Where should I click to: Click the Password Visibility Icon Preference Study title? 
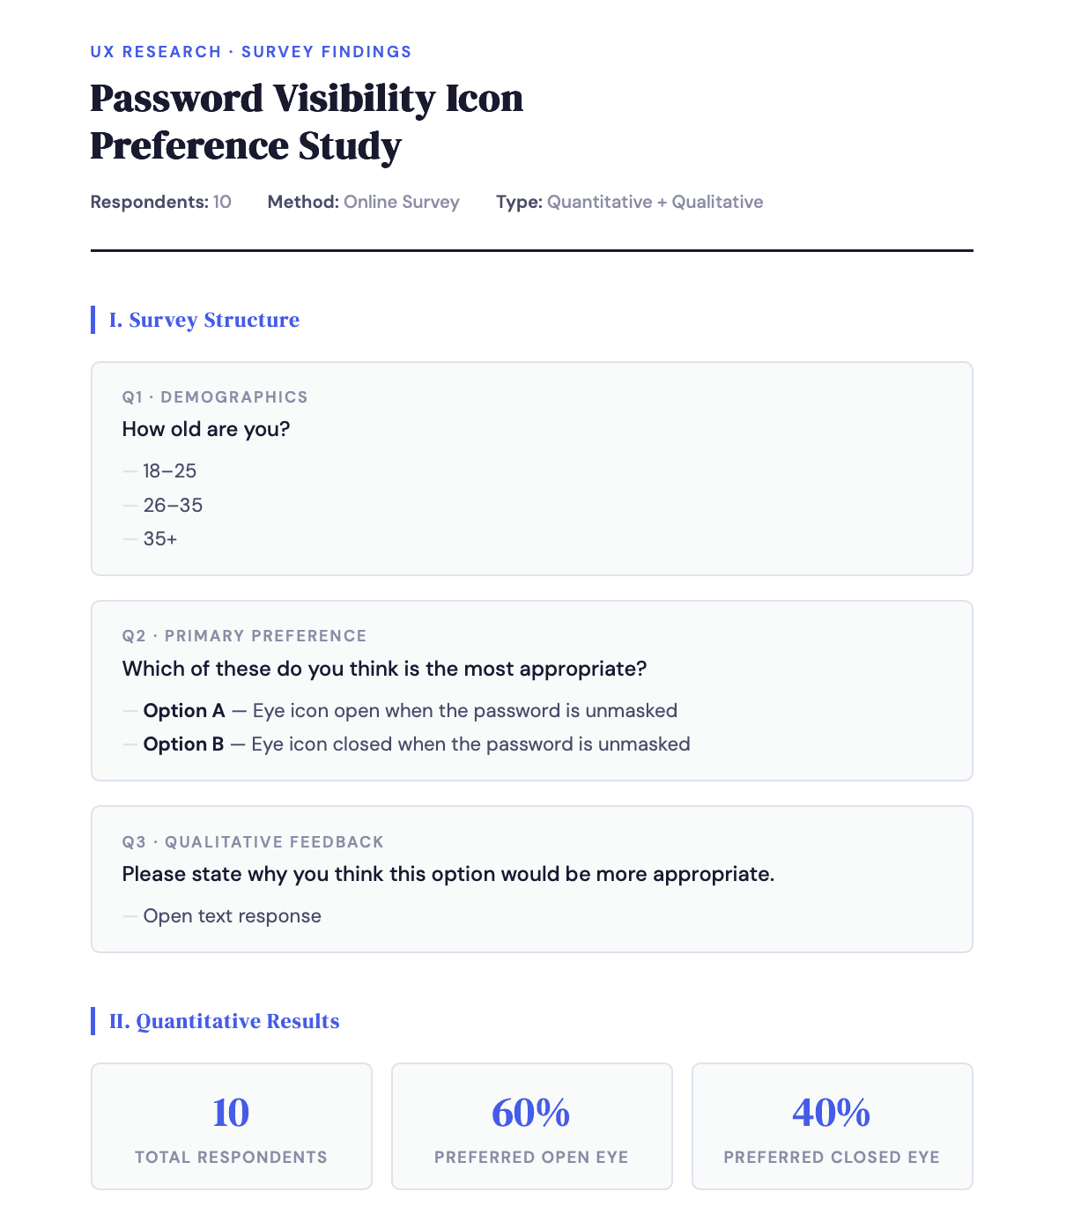click(x=307, y=122)
